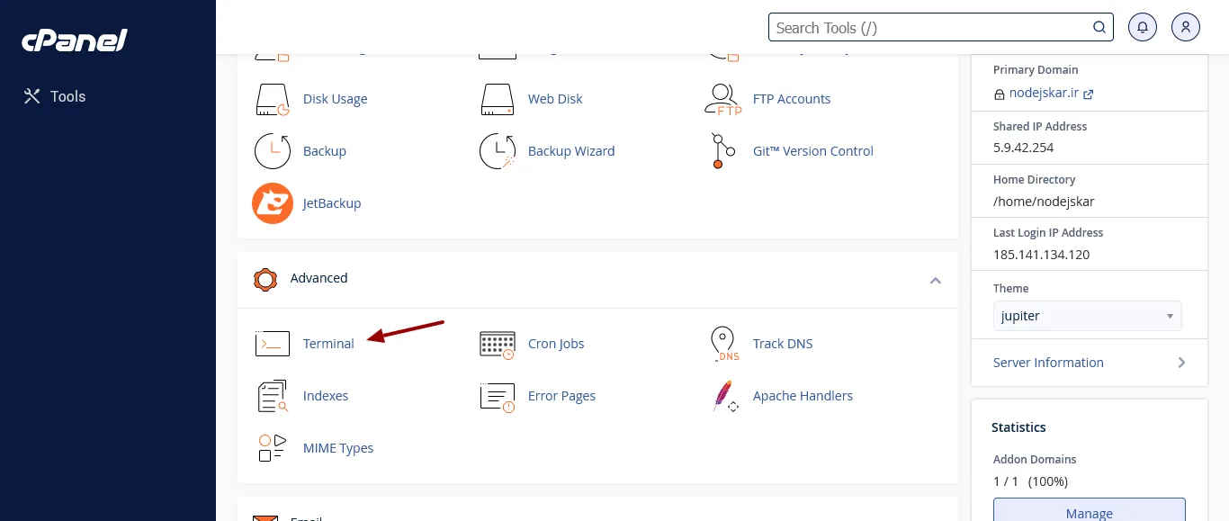Open the user account icon
Viewport: 1229px width, 521px height.
[1186, 27]
